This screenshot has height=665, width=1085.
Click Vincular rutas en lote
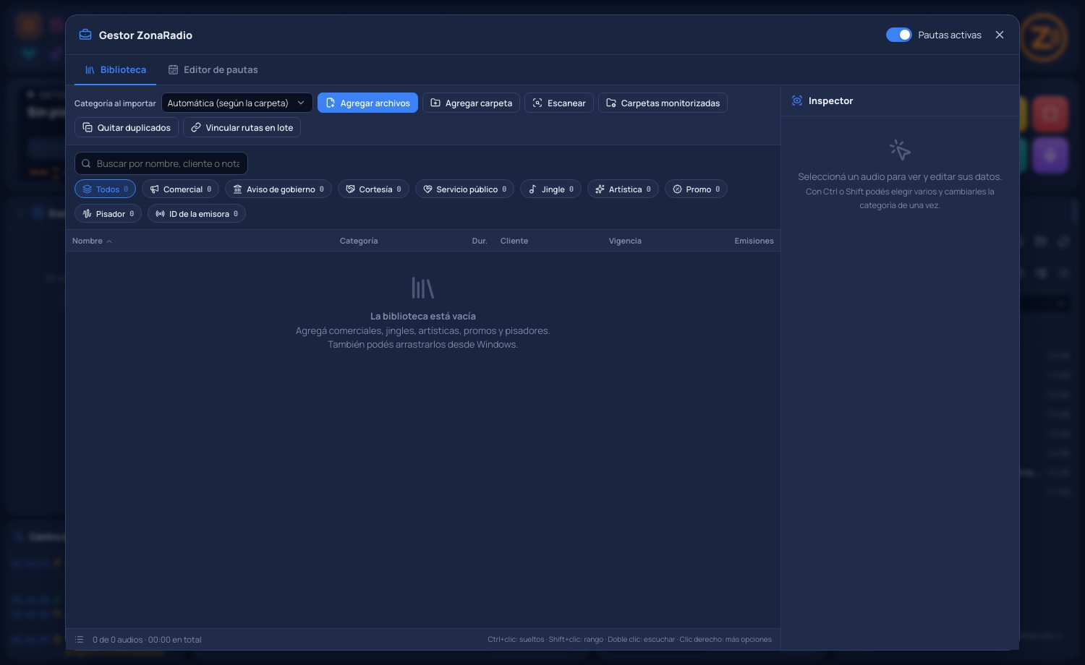pos(242,127)
